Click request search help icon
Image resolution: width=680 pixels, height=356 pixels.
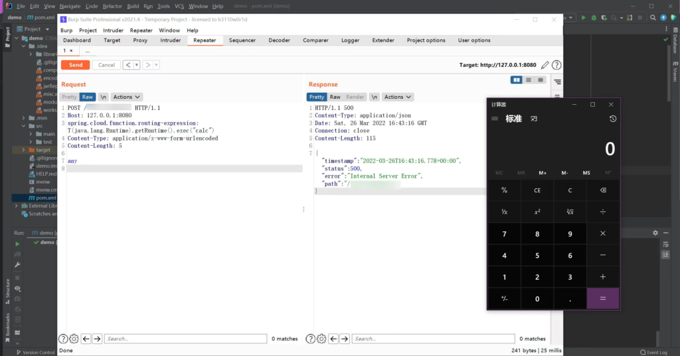tap(63, 339)
